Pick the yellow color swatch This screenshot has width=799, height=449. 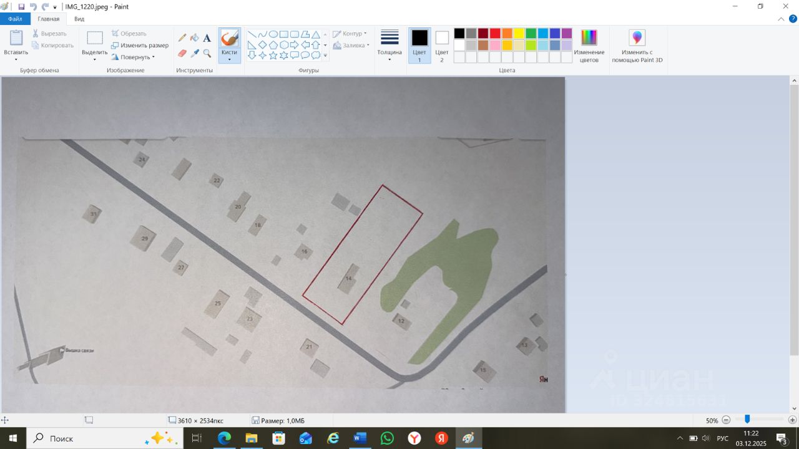click(519, 34)
